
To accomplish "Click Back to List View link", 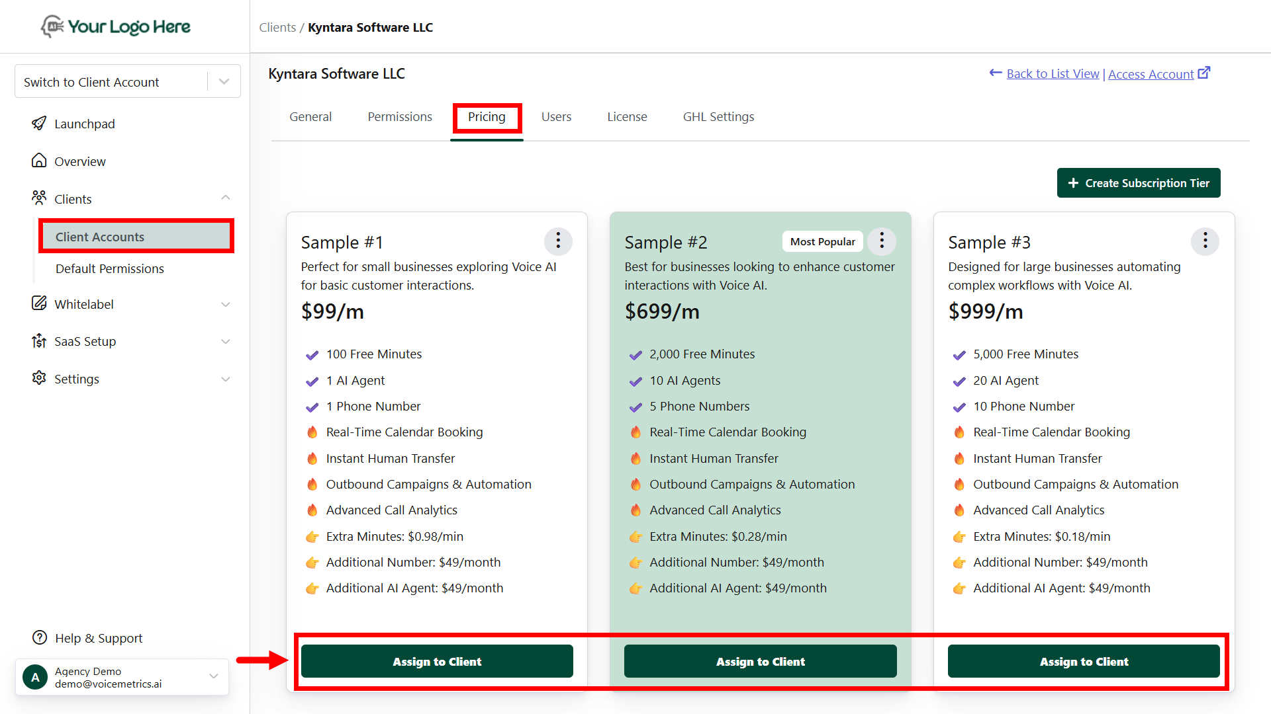I will (1053, 74).
